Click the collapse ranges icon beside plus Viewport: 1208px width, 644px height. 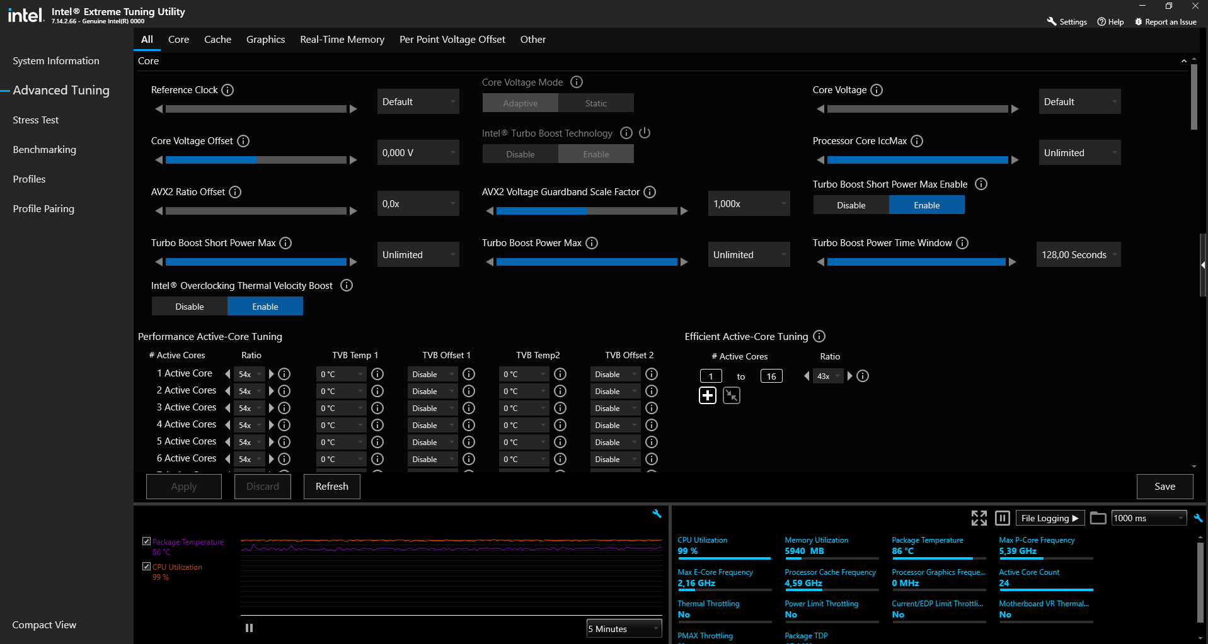pyautogui.click(x=732, y=395)
